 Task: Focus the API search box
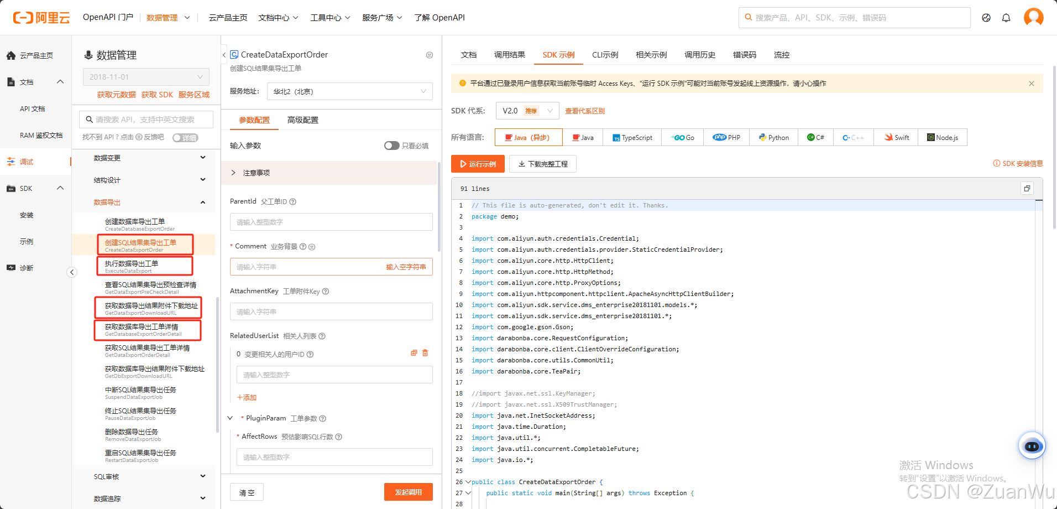[146, 120]
